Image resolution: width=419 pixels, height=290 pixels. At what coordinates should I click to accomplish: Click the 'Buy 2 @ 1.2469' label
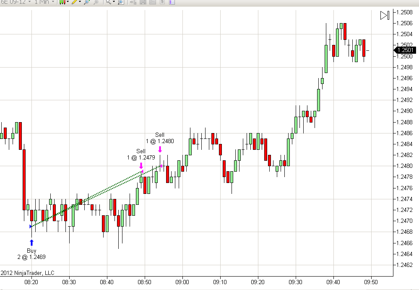point(31,254)
